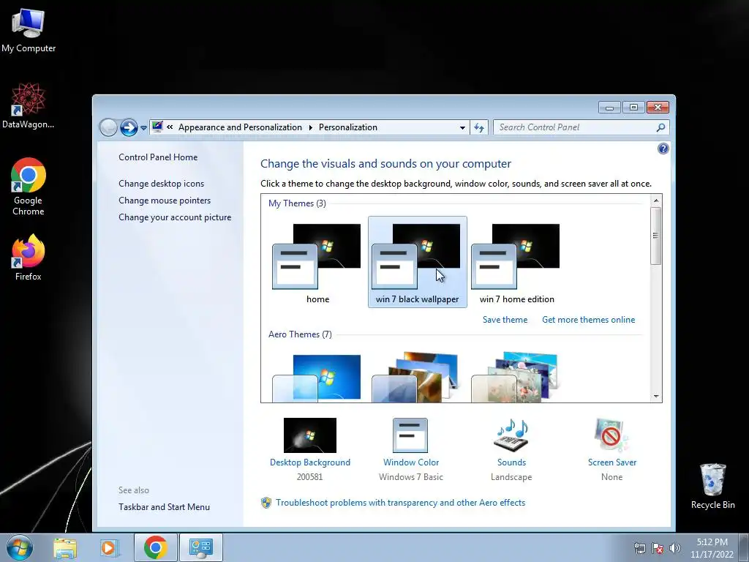This screenshot has height=562, width=749.
Task: Open Action Center flag tray icon
Action: [658, 548]
